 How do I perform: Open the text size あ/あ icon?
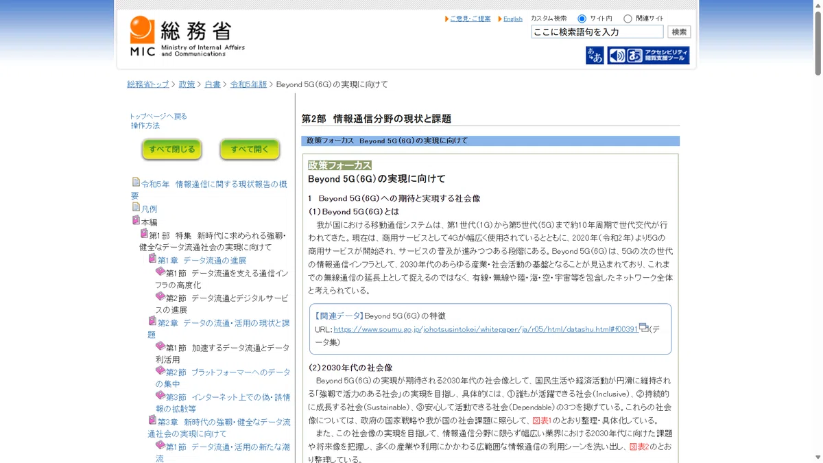pos(595,56)
